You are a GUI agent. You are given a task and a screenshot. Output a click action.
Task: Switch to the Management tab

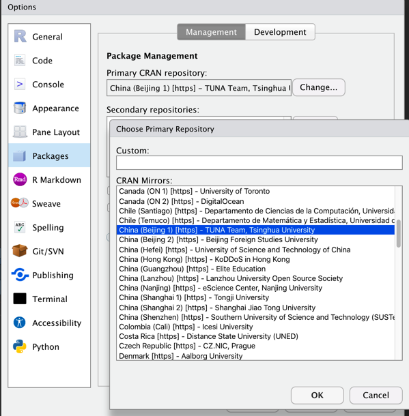211,32
